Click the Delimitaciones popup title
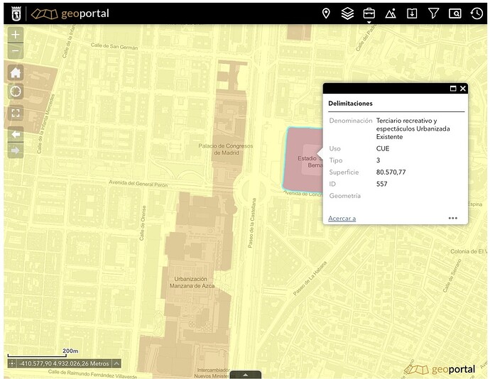The image size is (490, 379). pos(350,104)
